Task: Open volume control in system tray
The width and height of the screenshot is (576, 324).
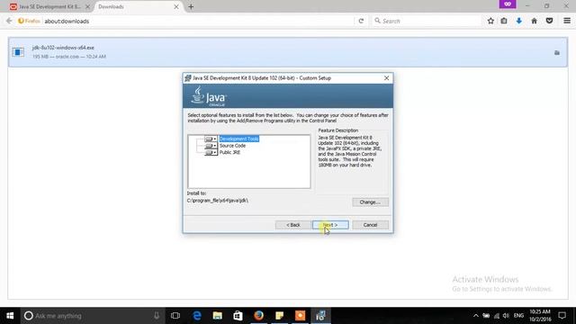Action: 506,316
